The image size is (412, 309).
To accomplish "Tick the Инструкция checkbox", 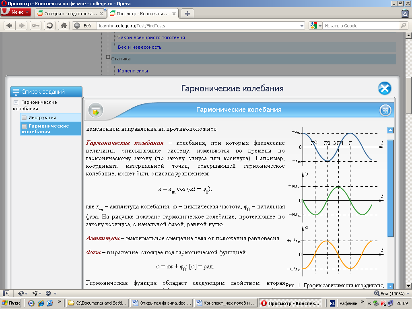I will [24, 118].
